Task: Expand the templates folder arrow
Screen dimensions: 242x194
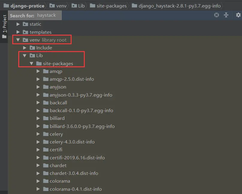Action: click(x=18, y=32)
